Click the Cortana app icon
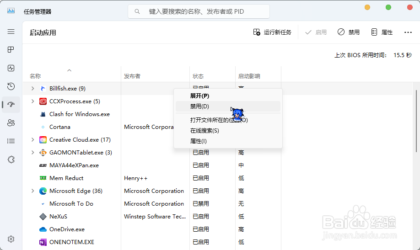The image size is (420, 250). [x=43, y=127]
